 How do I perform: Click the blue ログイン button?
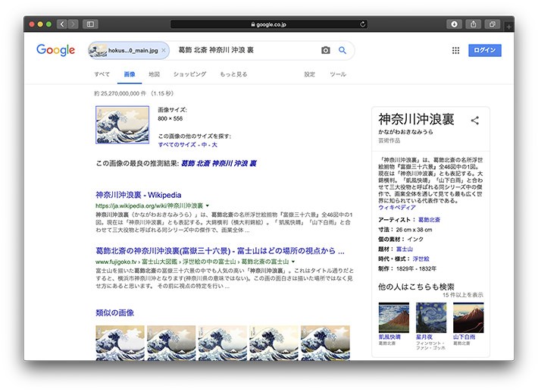point(484,50)
